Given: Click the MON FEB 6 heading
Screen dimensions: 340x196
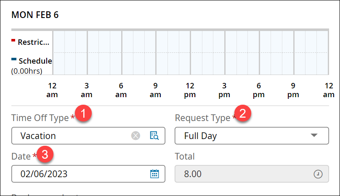Looking at the screenshot, I should (35, 15).
